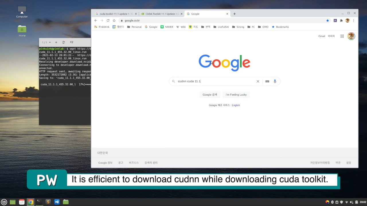Start voice search with microphone
This screenshot has width=367, height=206.
click(275, 81)
